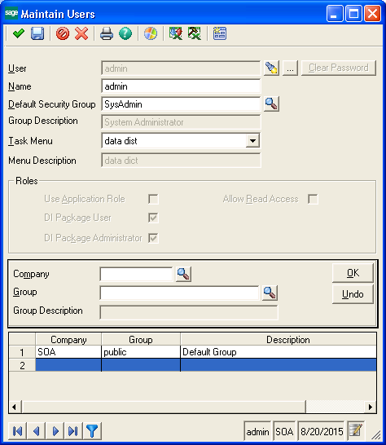This screenshot has height=445, width=386.
Task: Click in the Group input field
Action: click(x=179, y=293)
